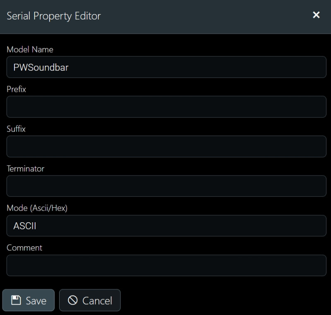Place cursor in the Comment field
The image size is (331, 315).
(x=166, y=265)
